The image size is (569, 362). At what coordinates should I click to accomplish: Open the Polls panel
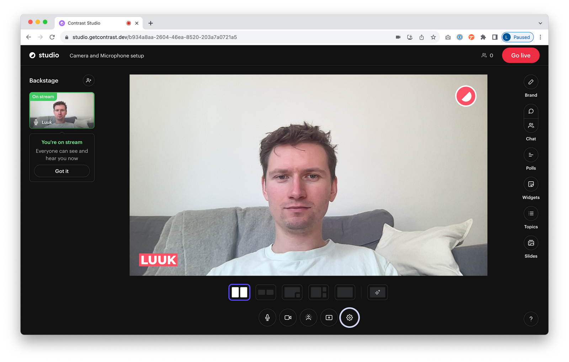[531, 155]
